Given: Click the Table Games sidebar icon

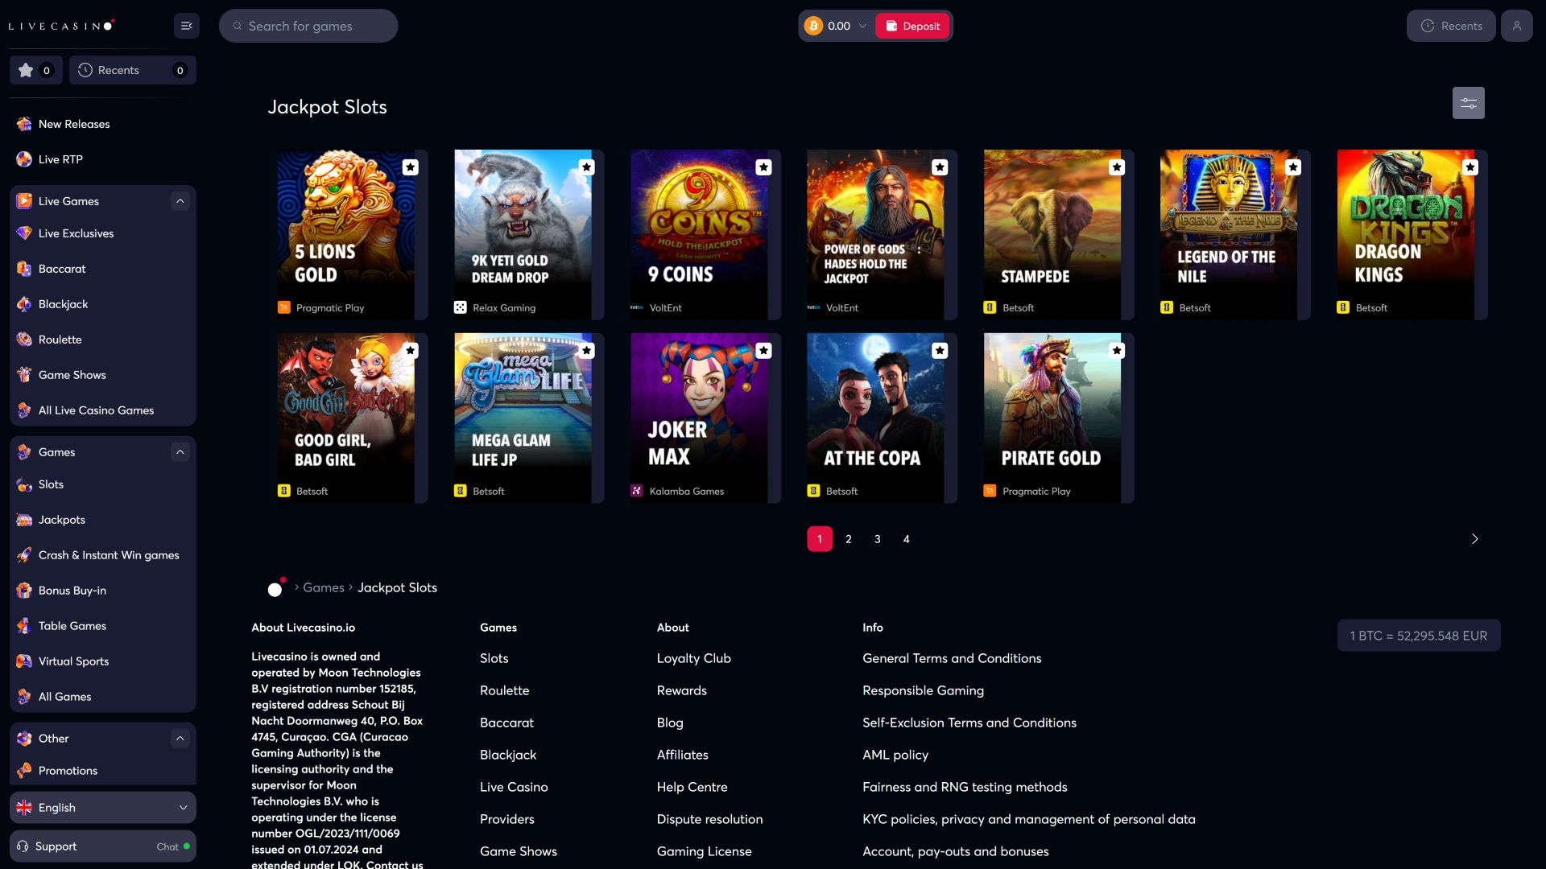Looking at the screenshot, I should tap(24, 626).
